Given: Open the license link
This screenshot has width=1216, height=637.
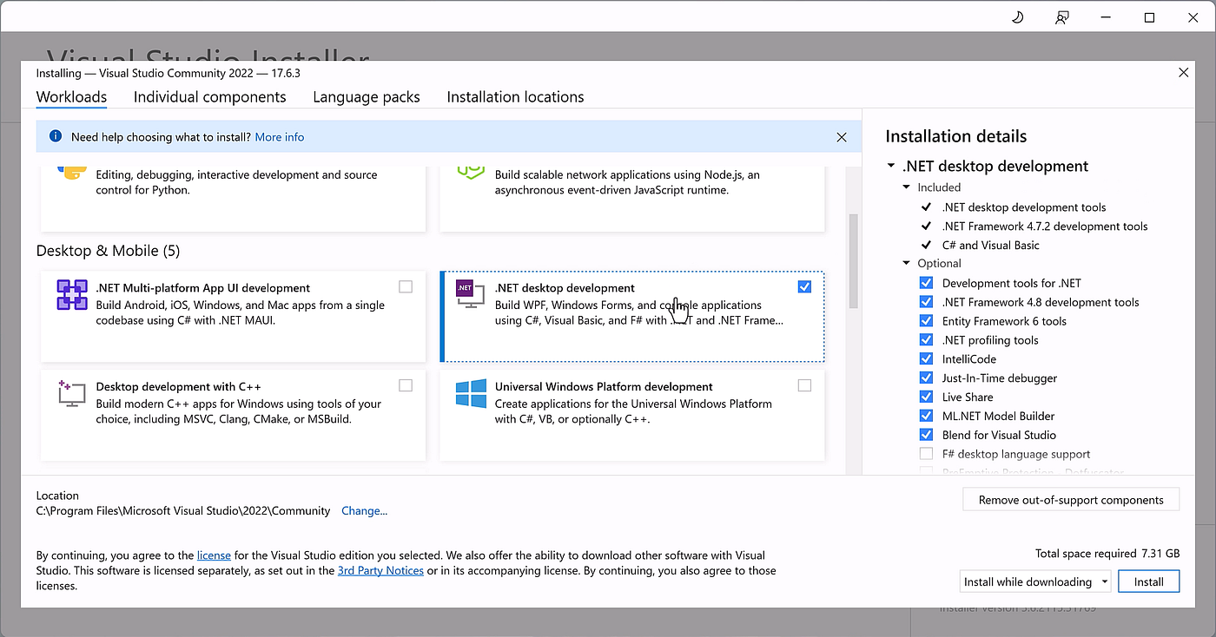Looking at the screenshot, I should (x=214, y=555).
